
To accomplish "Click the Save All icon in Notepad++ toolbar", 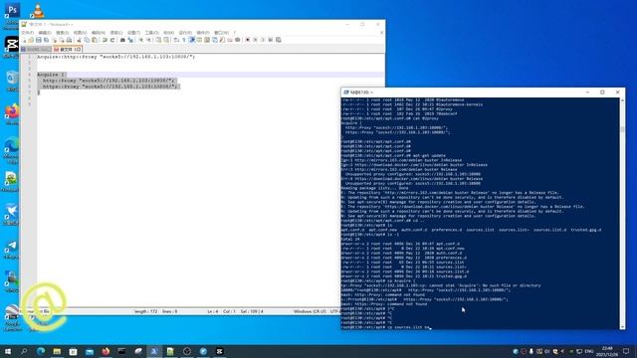I will (x=46, y=40).
